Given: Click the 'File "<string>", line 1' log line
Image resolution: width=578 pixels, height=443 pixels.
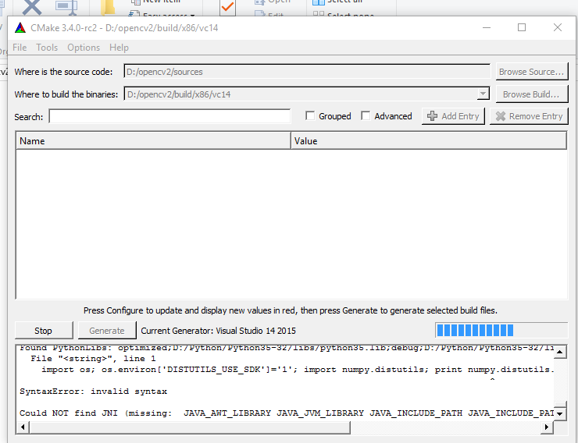Looking at the screenshot, I should pos(93,358).
